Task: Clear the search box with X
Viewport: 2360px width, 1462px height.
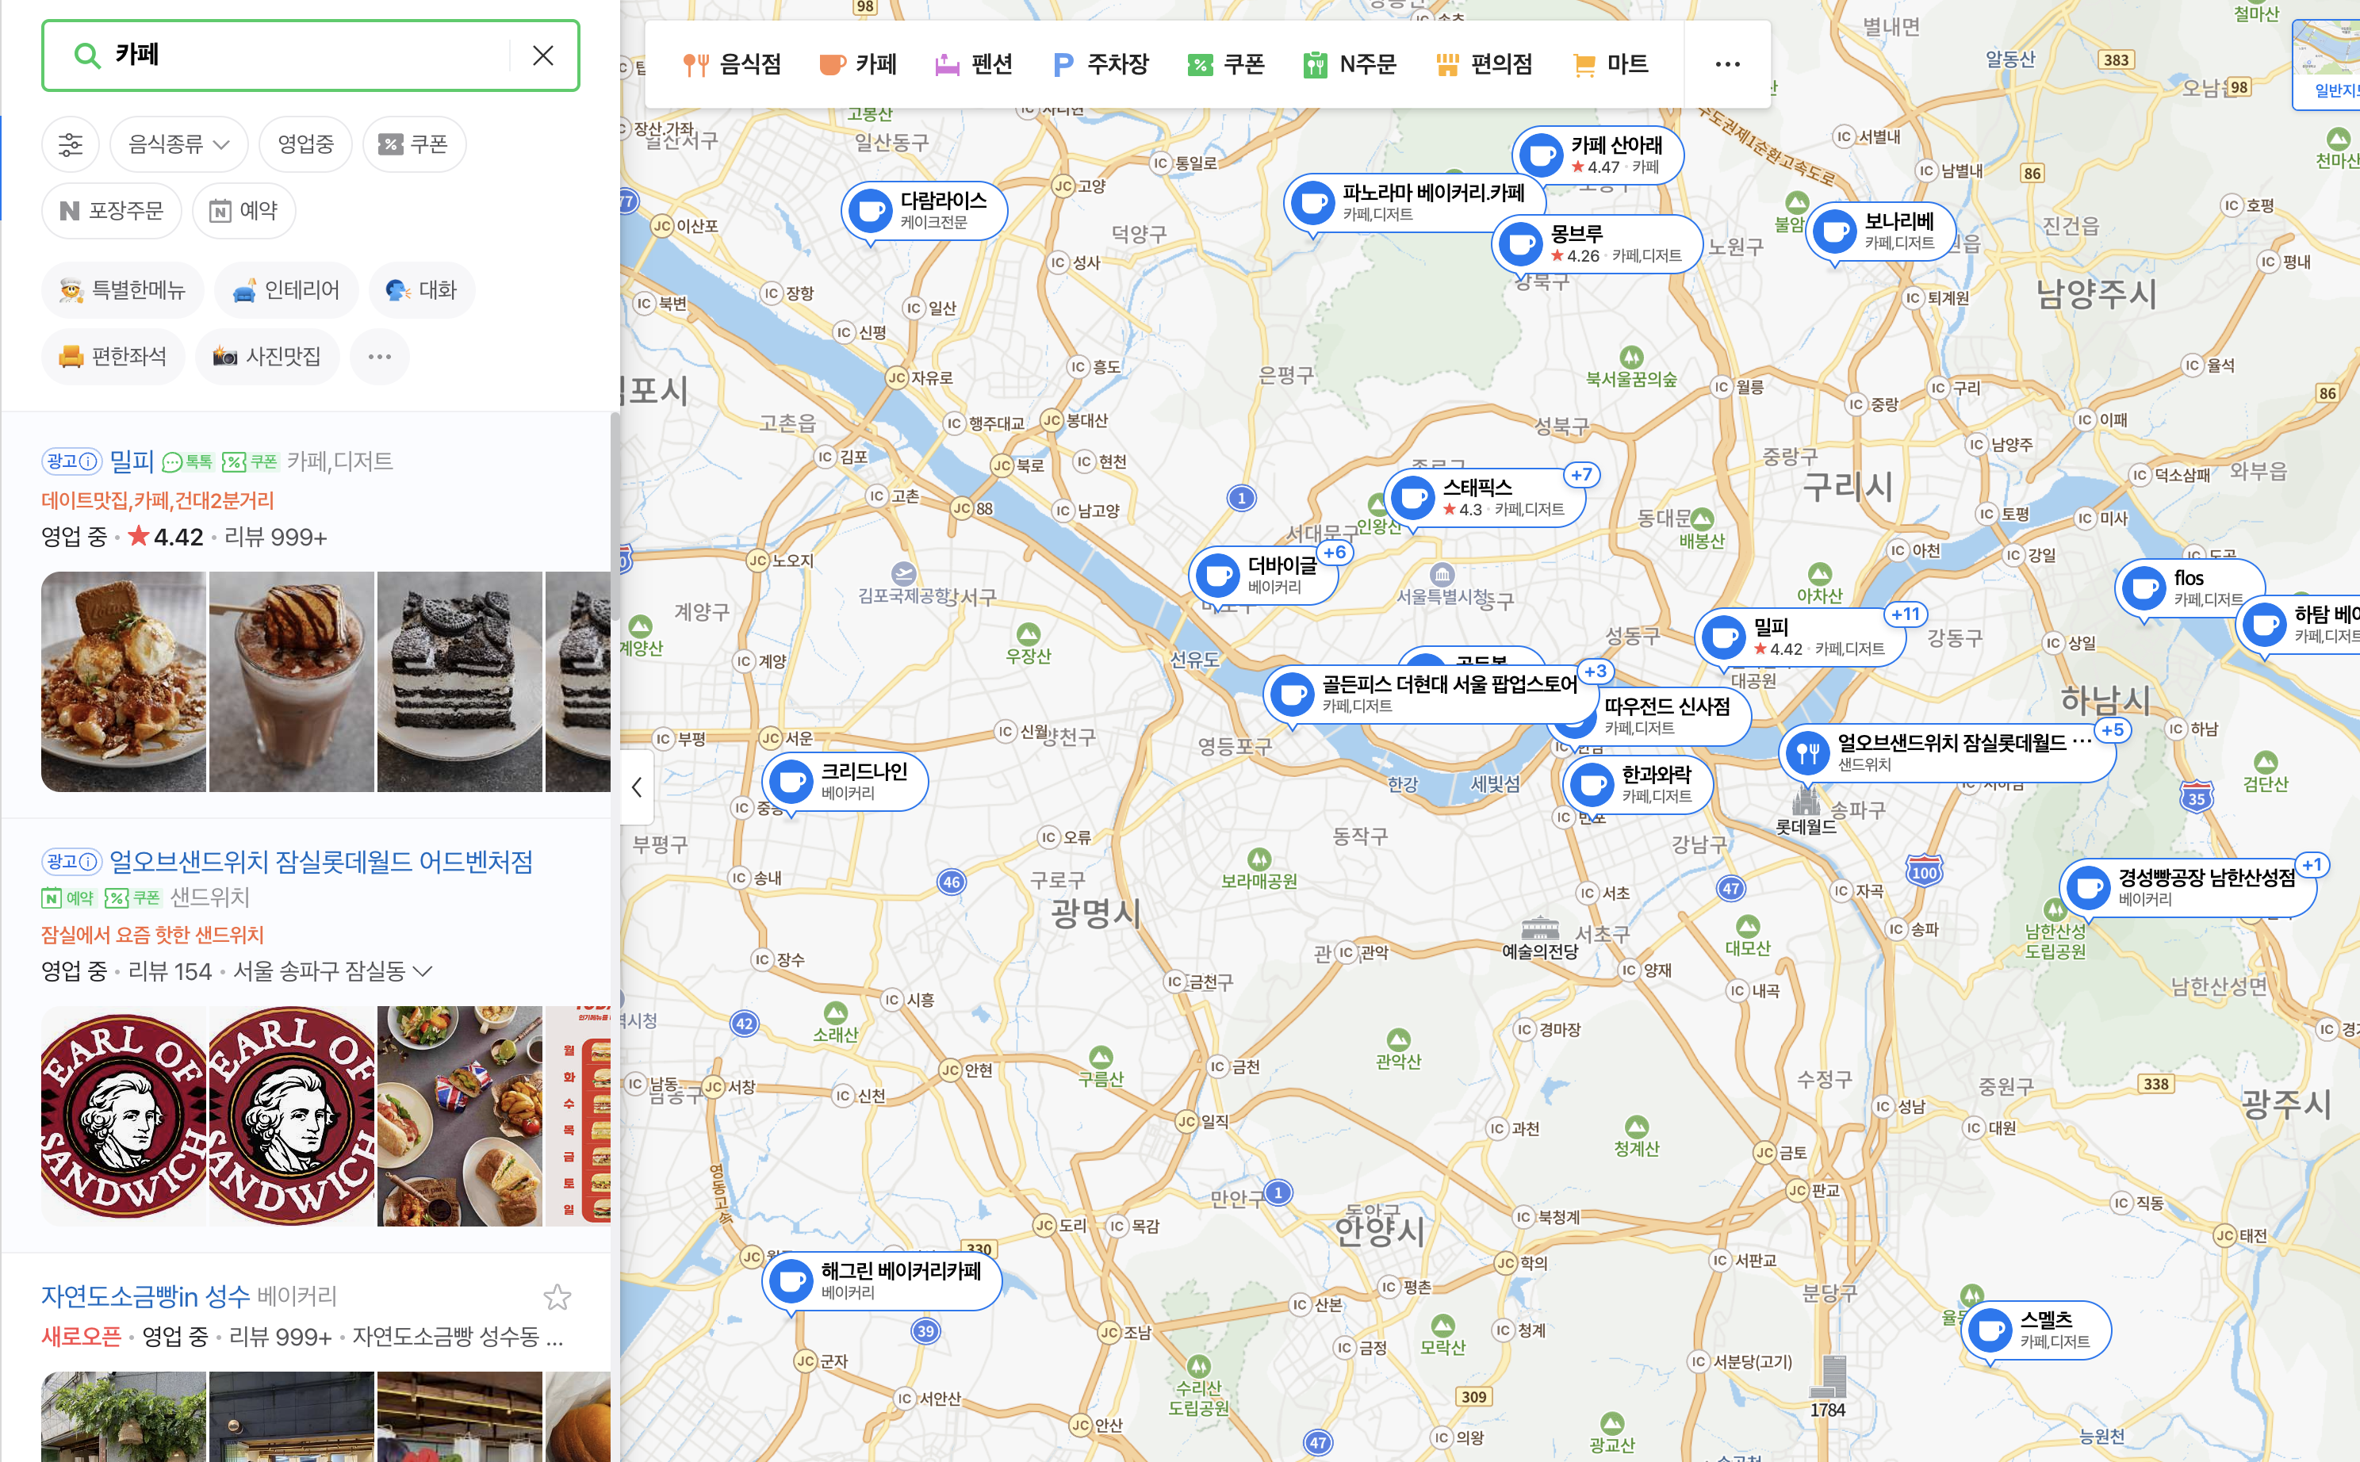Action: coord(542,56)
